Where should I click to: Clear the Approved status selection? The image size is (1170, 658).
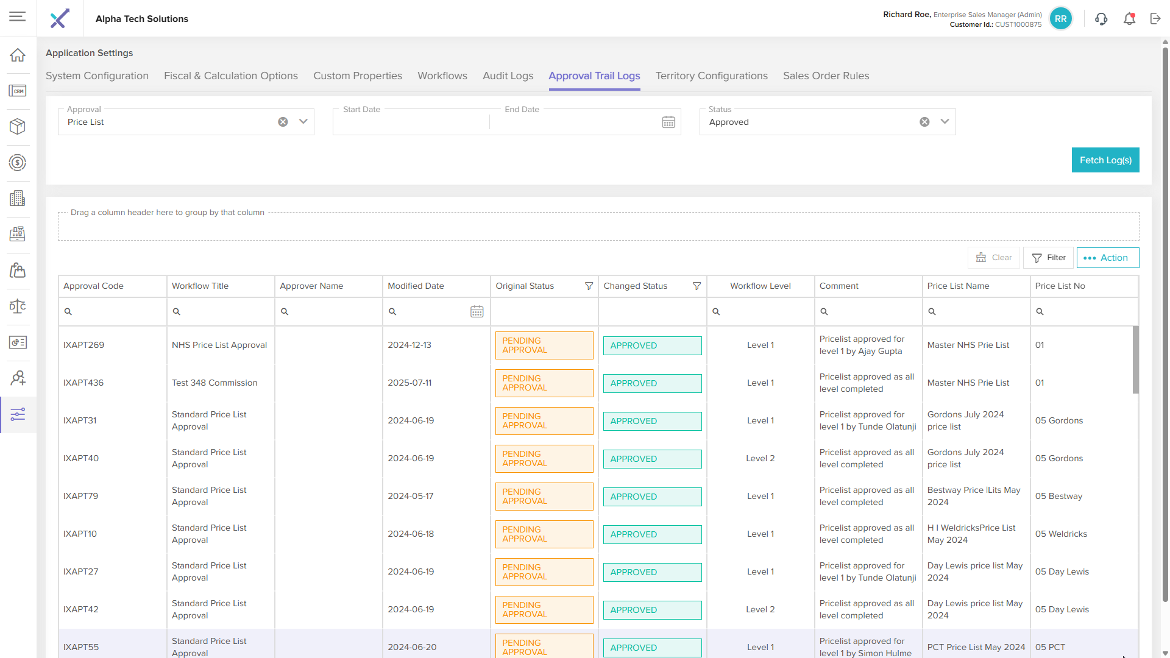tap(924, 122)
